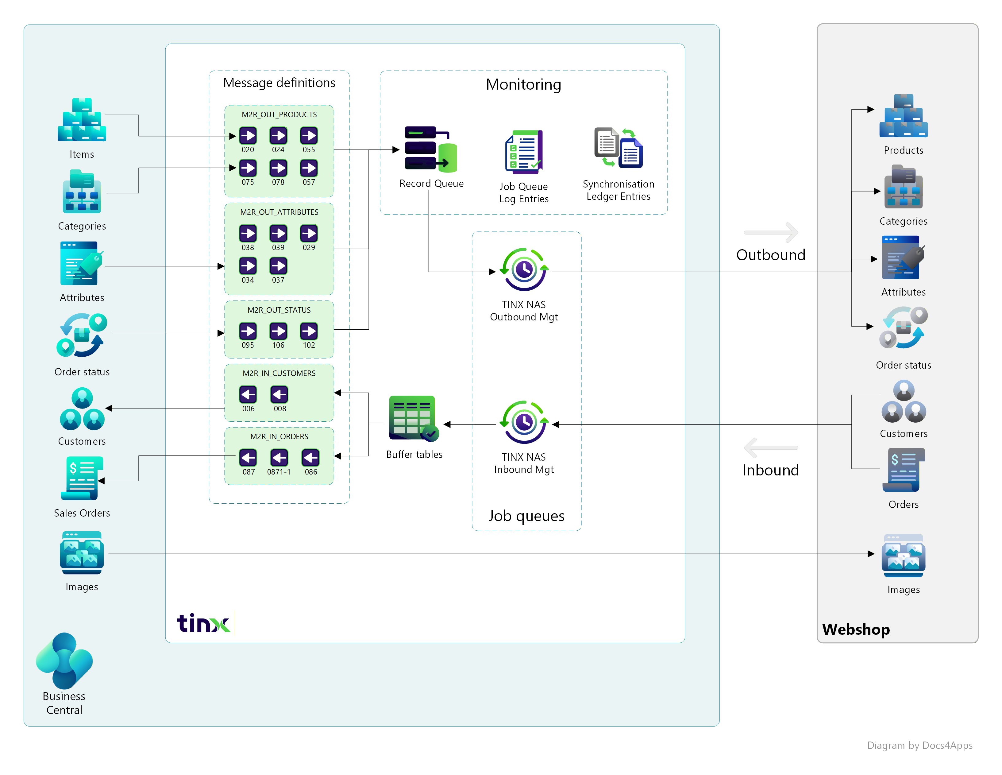Click the M2R_IN_ORDERS group title

click(279, 437)
